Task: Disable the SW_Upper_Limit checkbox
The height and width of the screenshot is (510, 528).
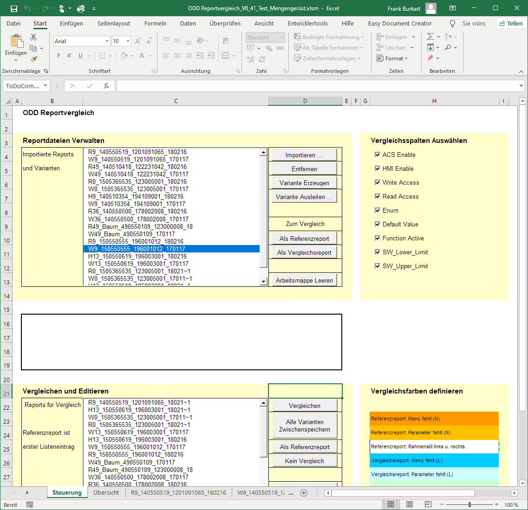Action: (378, 265)
